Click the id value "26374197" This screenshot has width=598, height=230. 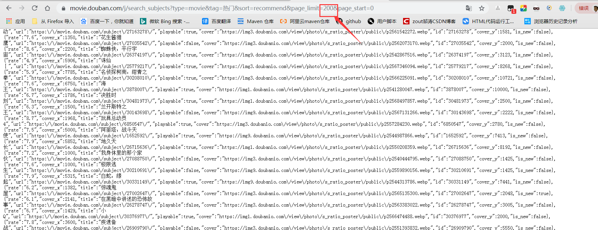(459, 55)
